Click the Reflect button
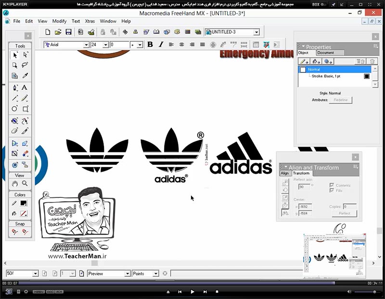 click(344, 213)
